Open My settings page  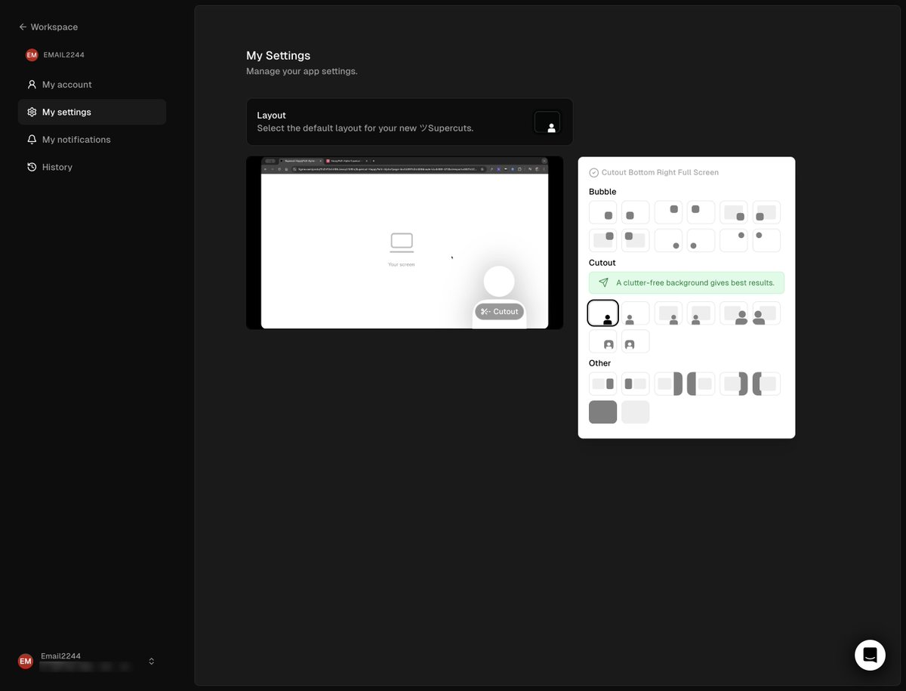click(92, 112)
